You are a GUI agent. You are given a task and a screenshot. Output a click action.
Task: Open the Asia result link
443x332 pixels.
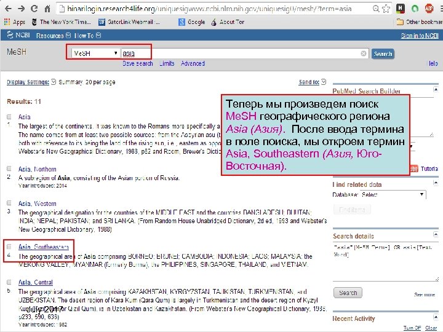pyautogui.click(x=24, y=117)
